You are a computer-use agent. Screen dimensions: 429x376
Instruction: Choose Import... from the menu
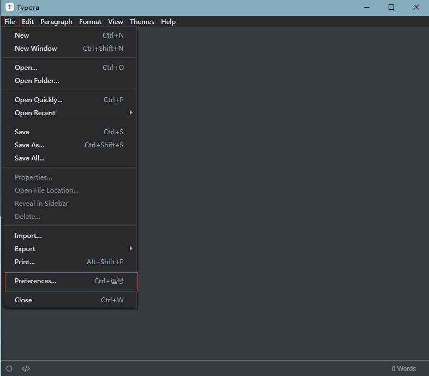69,236
